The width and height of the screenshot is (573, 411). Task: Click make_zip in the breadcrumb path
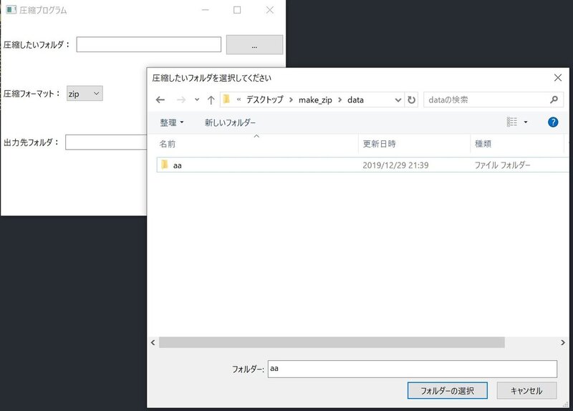click(x=315, y=100)
